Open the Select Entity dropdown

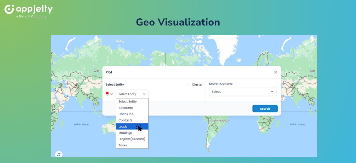[x=132, y=94]
